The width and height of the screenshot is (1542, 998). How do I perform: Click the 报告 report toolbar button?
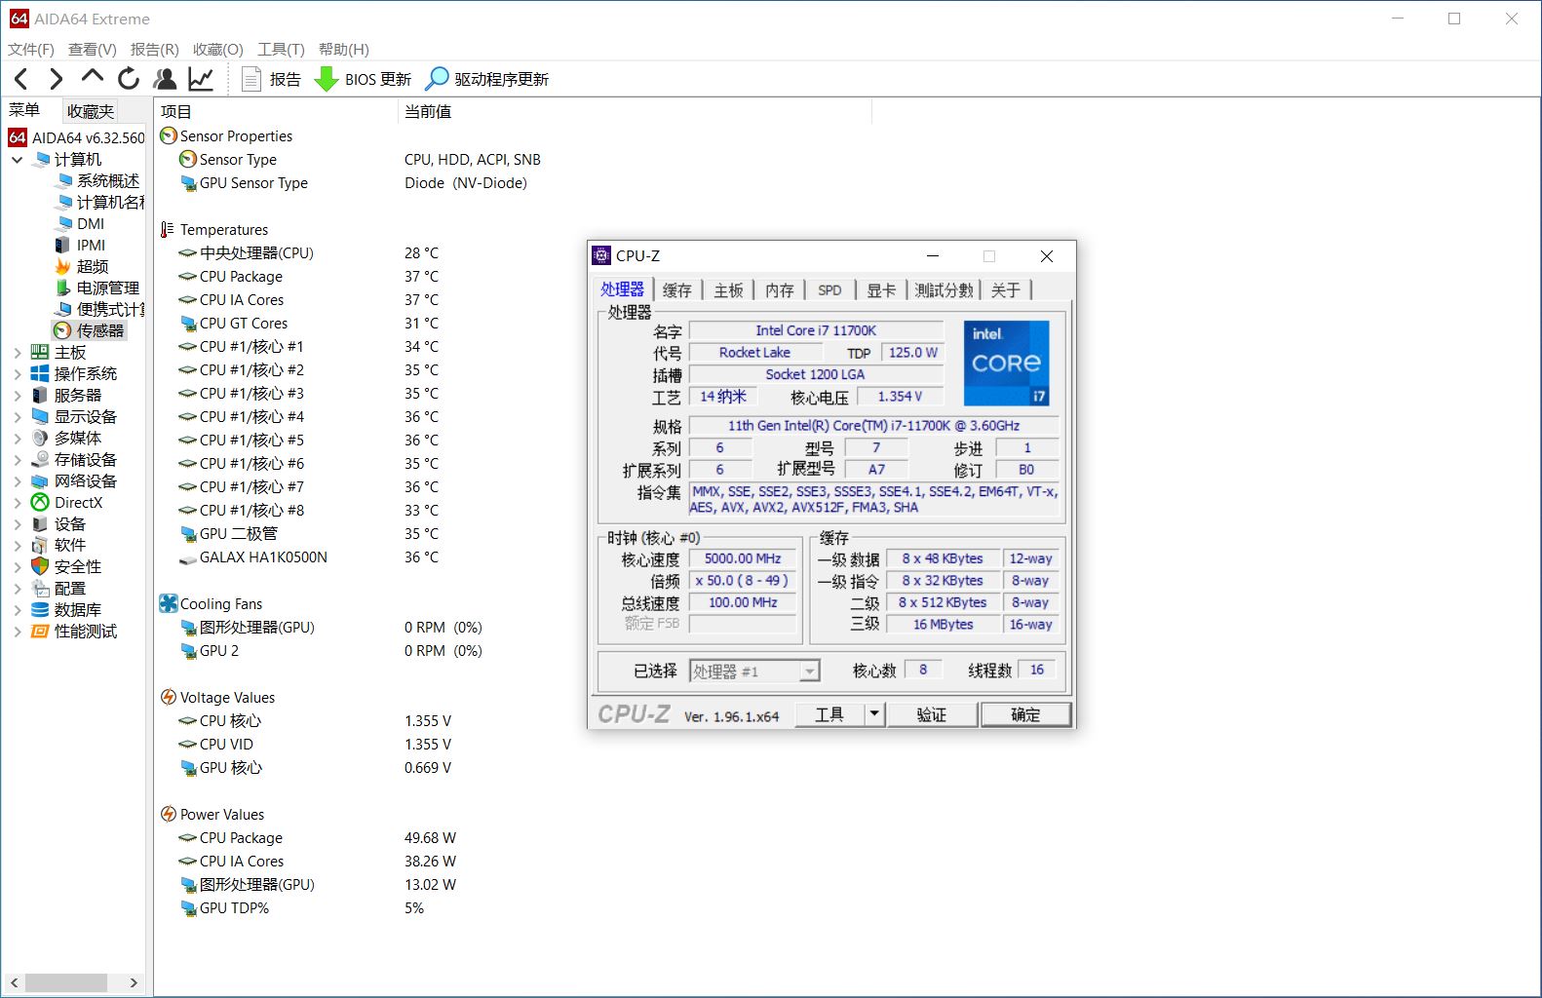click(271, 79)
